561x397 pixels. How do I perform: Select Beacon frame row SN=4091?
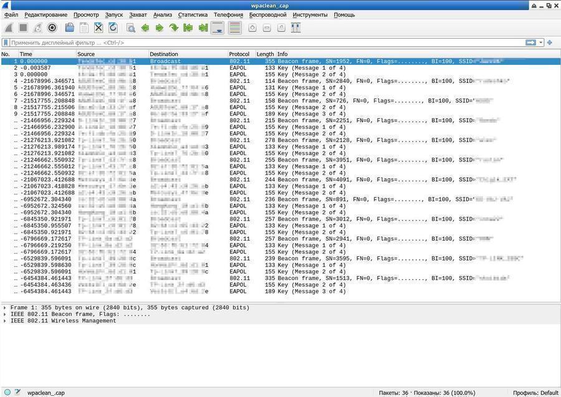click(280, 179)
